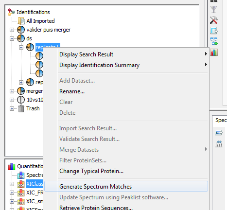
Task: Choose Rename... from context menu
Action: (x=126, y=91)
